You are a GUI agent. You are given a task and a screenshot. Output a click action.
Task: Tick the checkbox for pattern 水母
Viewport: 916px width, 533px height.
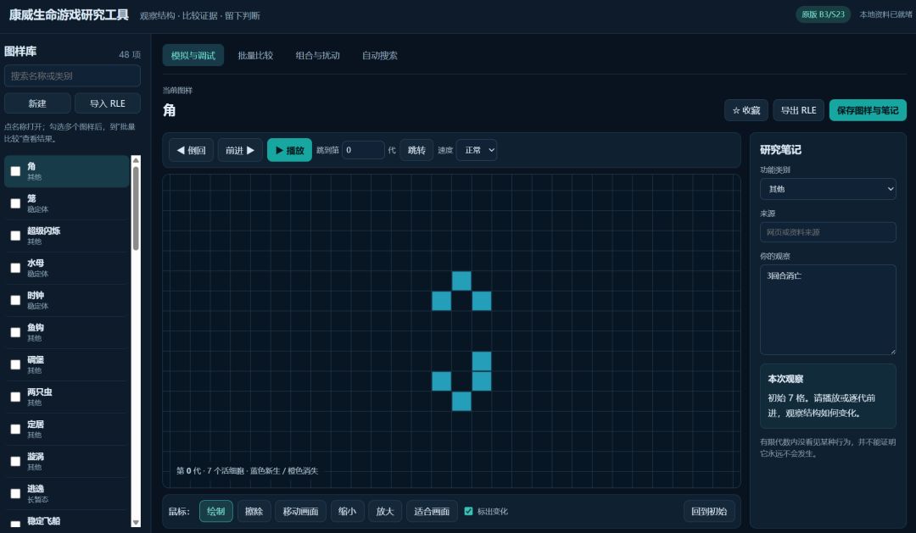(x=16, y=268)
